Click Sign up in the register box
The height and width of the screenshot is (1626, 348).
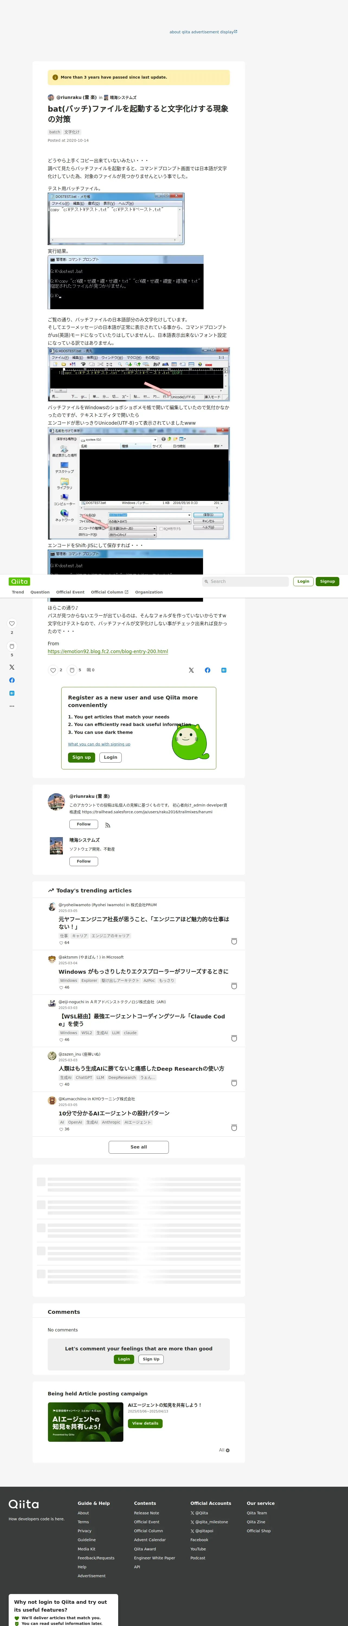[x=82, y=757]
